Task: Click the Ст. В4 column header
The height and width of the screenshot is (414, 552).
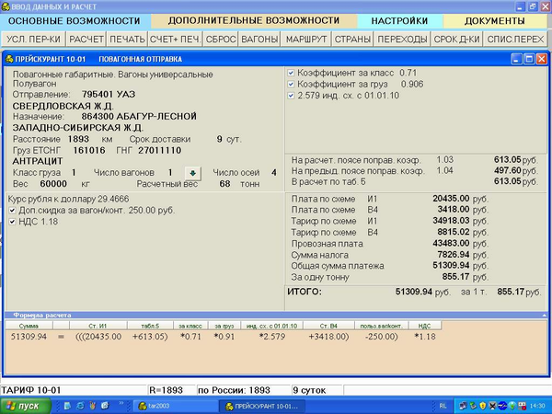Action: (x=328, y=326)
